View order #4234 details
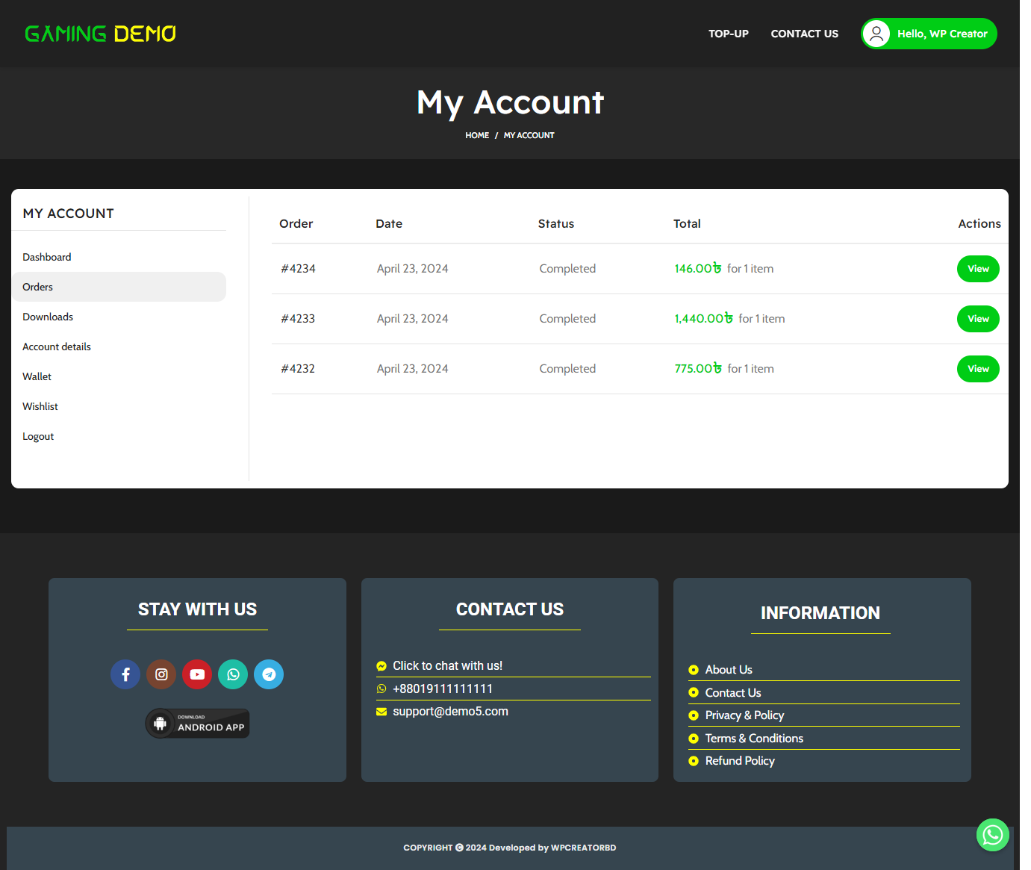This screenshot has height=870, width=1031. (978, 269)
